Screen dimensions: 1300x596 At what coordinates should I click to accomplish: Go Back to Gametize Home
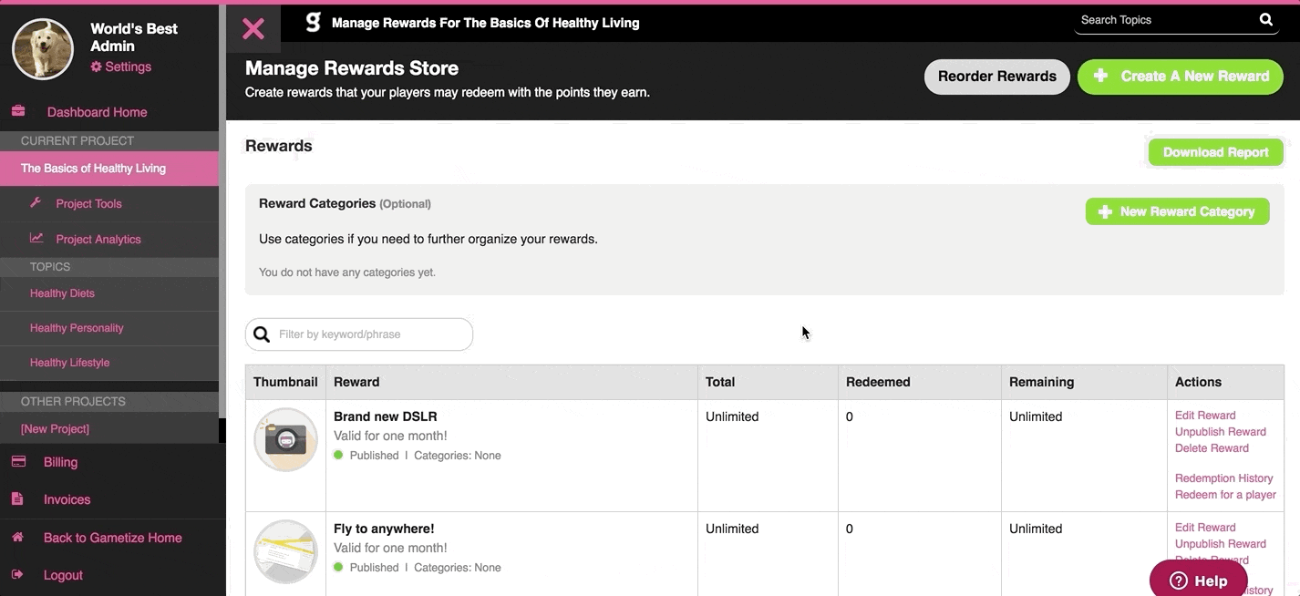tap(112, 538)
